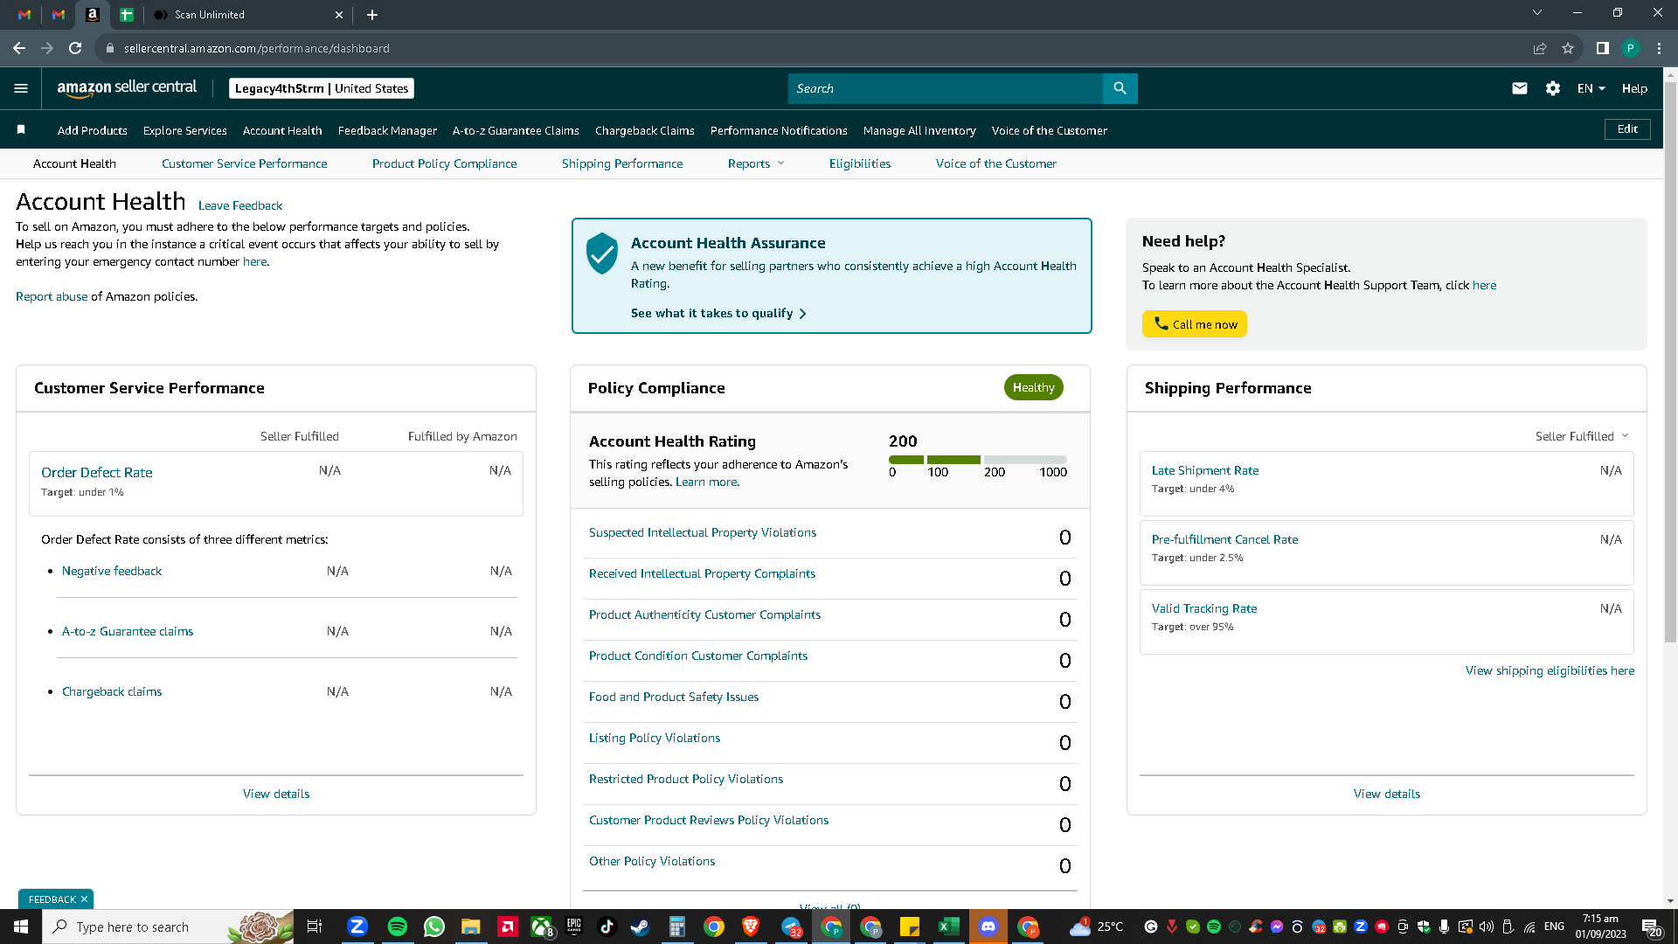Close the Scan Unlimited tab
This screenshot has width=1678, height=944.
point(339,14)
